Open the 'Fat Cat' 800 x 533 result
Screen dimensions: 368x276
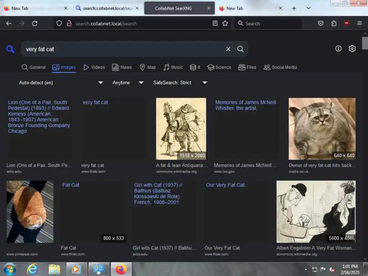[94, 211]
